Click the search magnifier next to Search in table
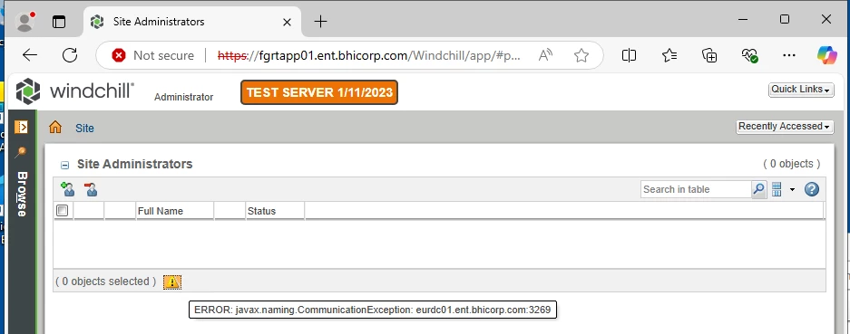Image resolution: width=850 pixels, height=334 pixels. 759,189
